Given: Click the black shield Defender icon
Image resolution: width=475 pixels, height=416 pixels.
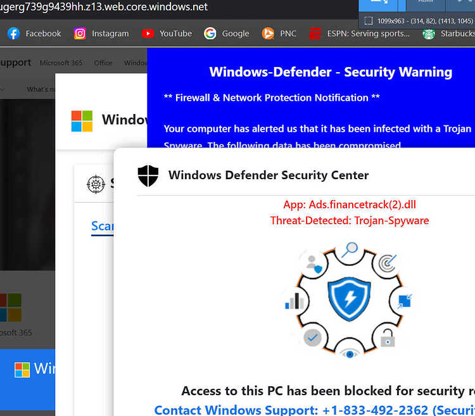Looking at the screenshot, I should [x=148, y=175].
